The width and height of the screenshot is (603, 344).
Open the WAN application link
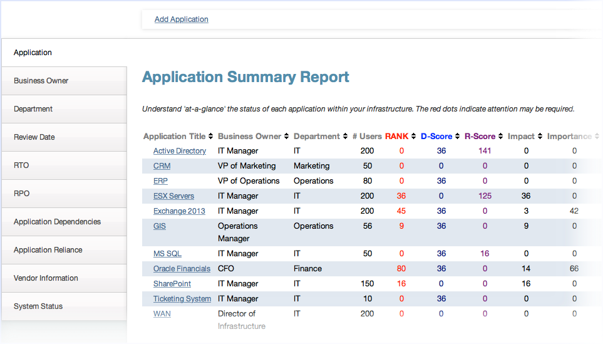click(162, 313)
